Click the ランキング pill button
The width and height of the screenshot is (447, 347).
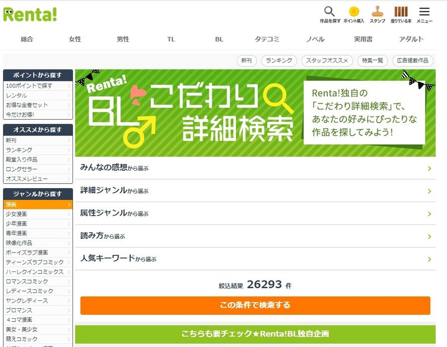click(x=279, y=61)
